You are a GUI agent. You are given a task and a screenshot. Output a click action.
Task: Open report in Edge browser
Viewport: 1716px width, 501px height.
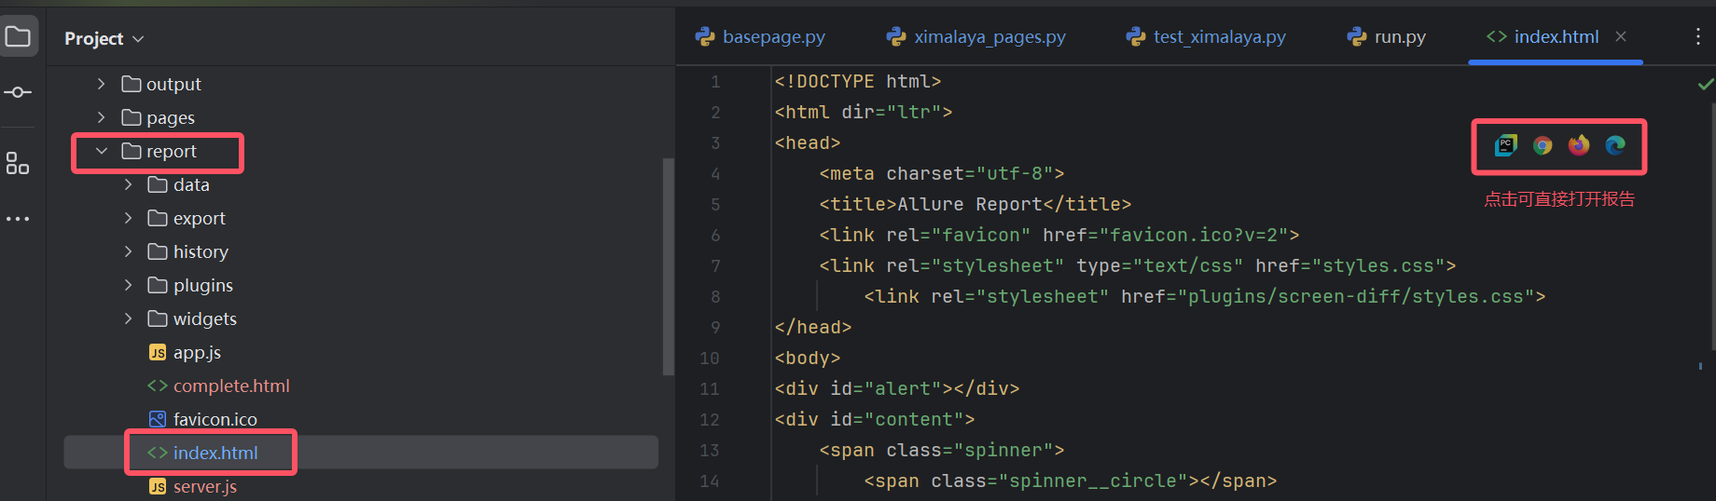[1615, 145]
